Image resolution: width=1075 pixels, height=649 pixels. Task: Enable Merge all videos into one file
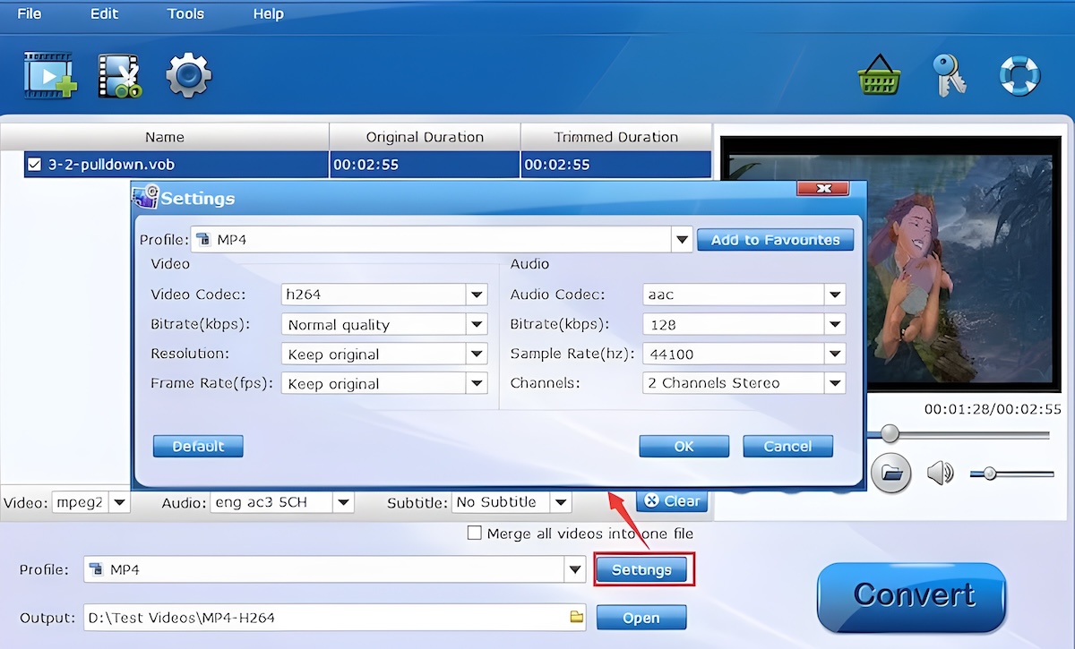(x=475, y=534)
